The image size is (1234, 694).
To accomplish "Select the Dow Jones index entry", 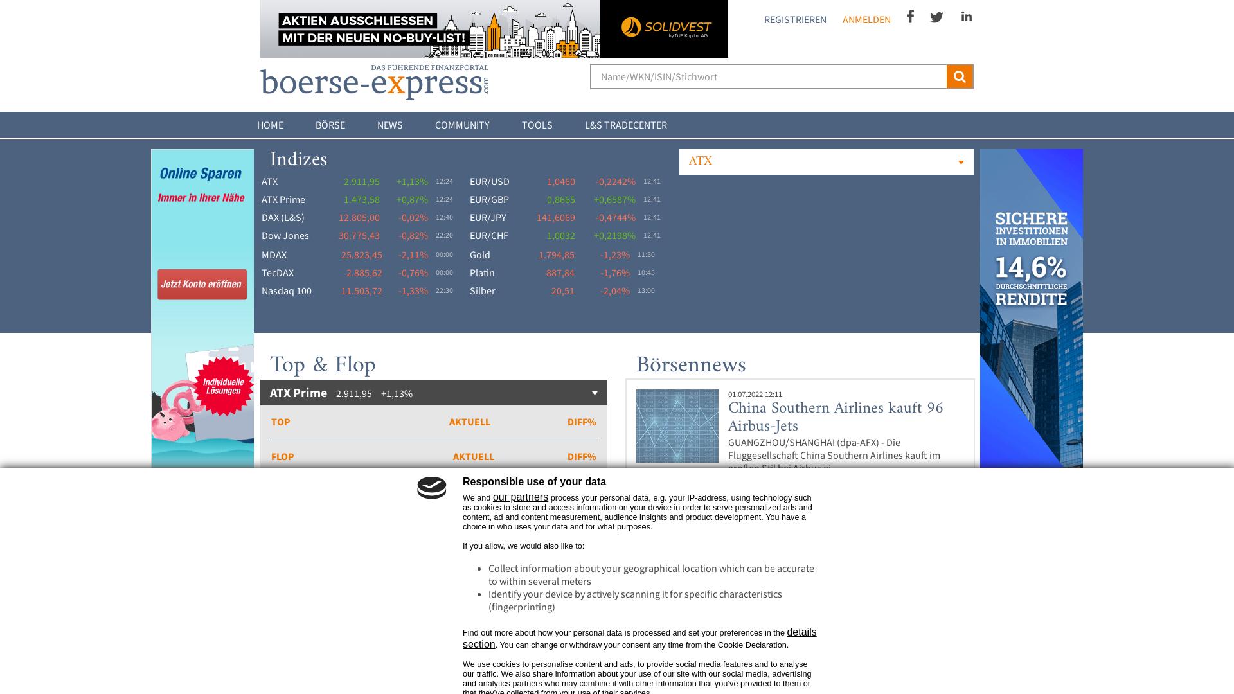I will pos(285,236).
